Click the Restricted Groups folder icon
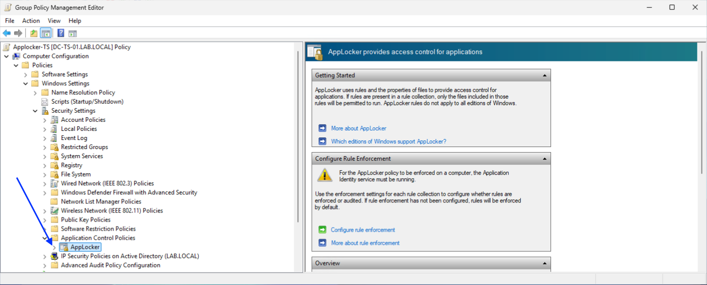707x285 pixels. [x=54, y=147]
